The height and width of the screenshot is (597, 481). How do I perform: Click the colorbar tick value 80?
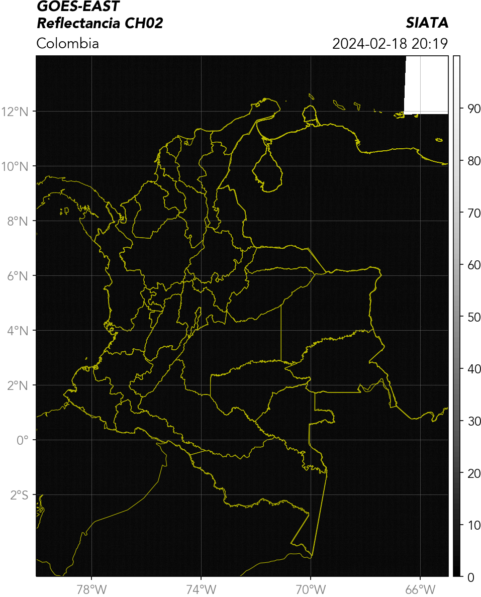click(474, 161)
